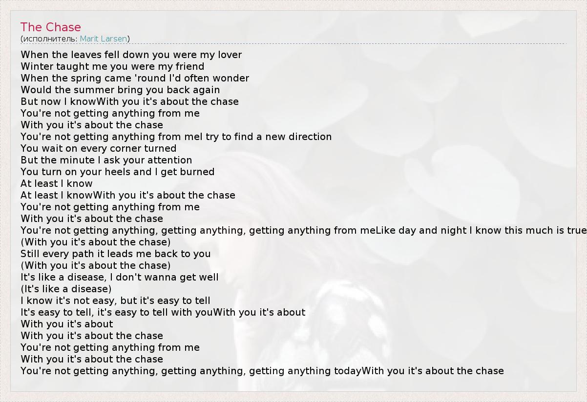Click the line Would the summer bring you back again
The height and width of the screenshot is (402, 587).
(120, 90)
